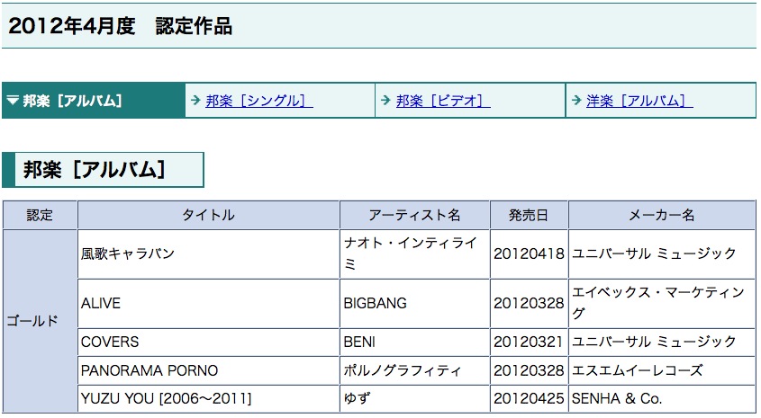Click the PANORAMA PORNO title cell

(x=149, y=370)
